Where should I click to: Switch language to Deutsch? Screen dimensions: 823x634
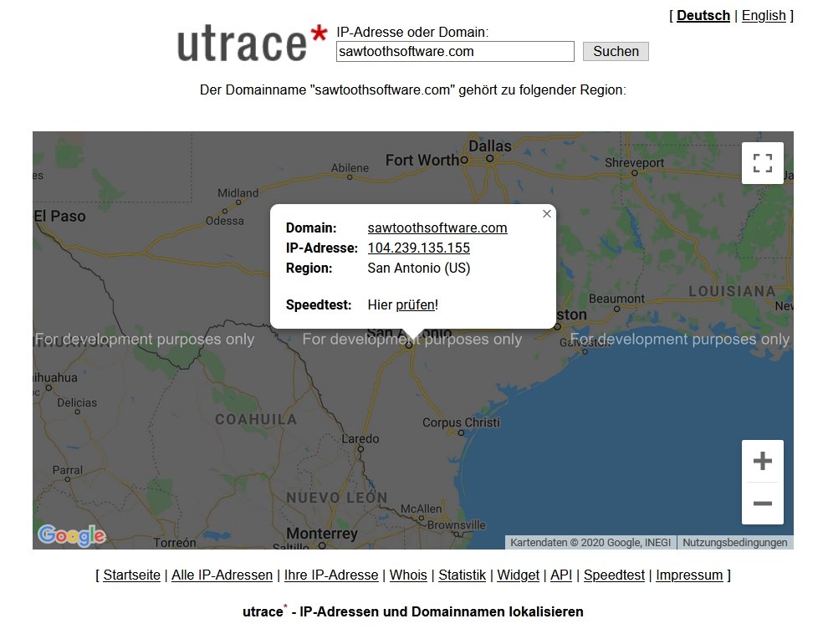click(703, 16)
